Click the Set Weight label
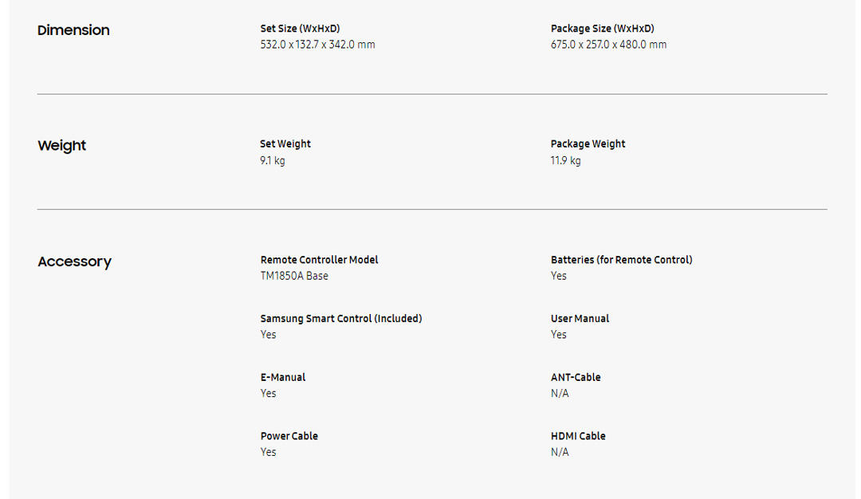This screenshot has width=861, height=499. (x=285, y=144)
